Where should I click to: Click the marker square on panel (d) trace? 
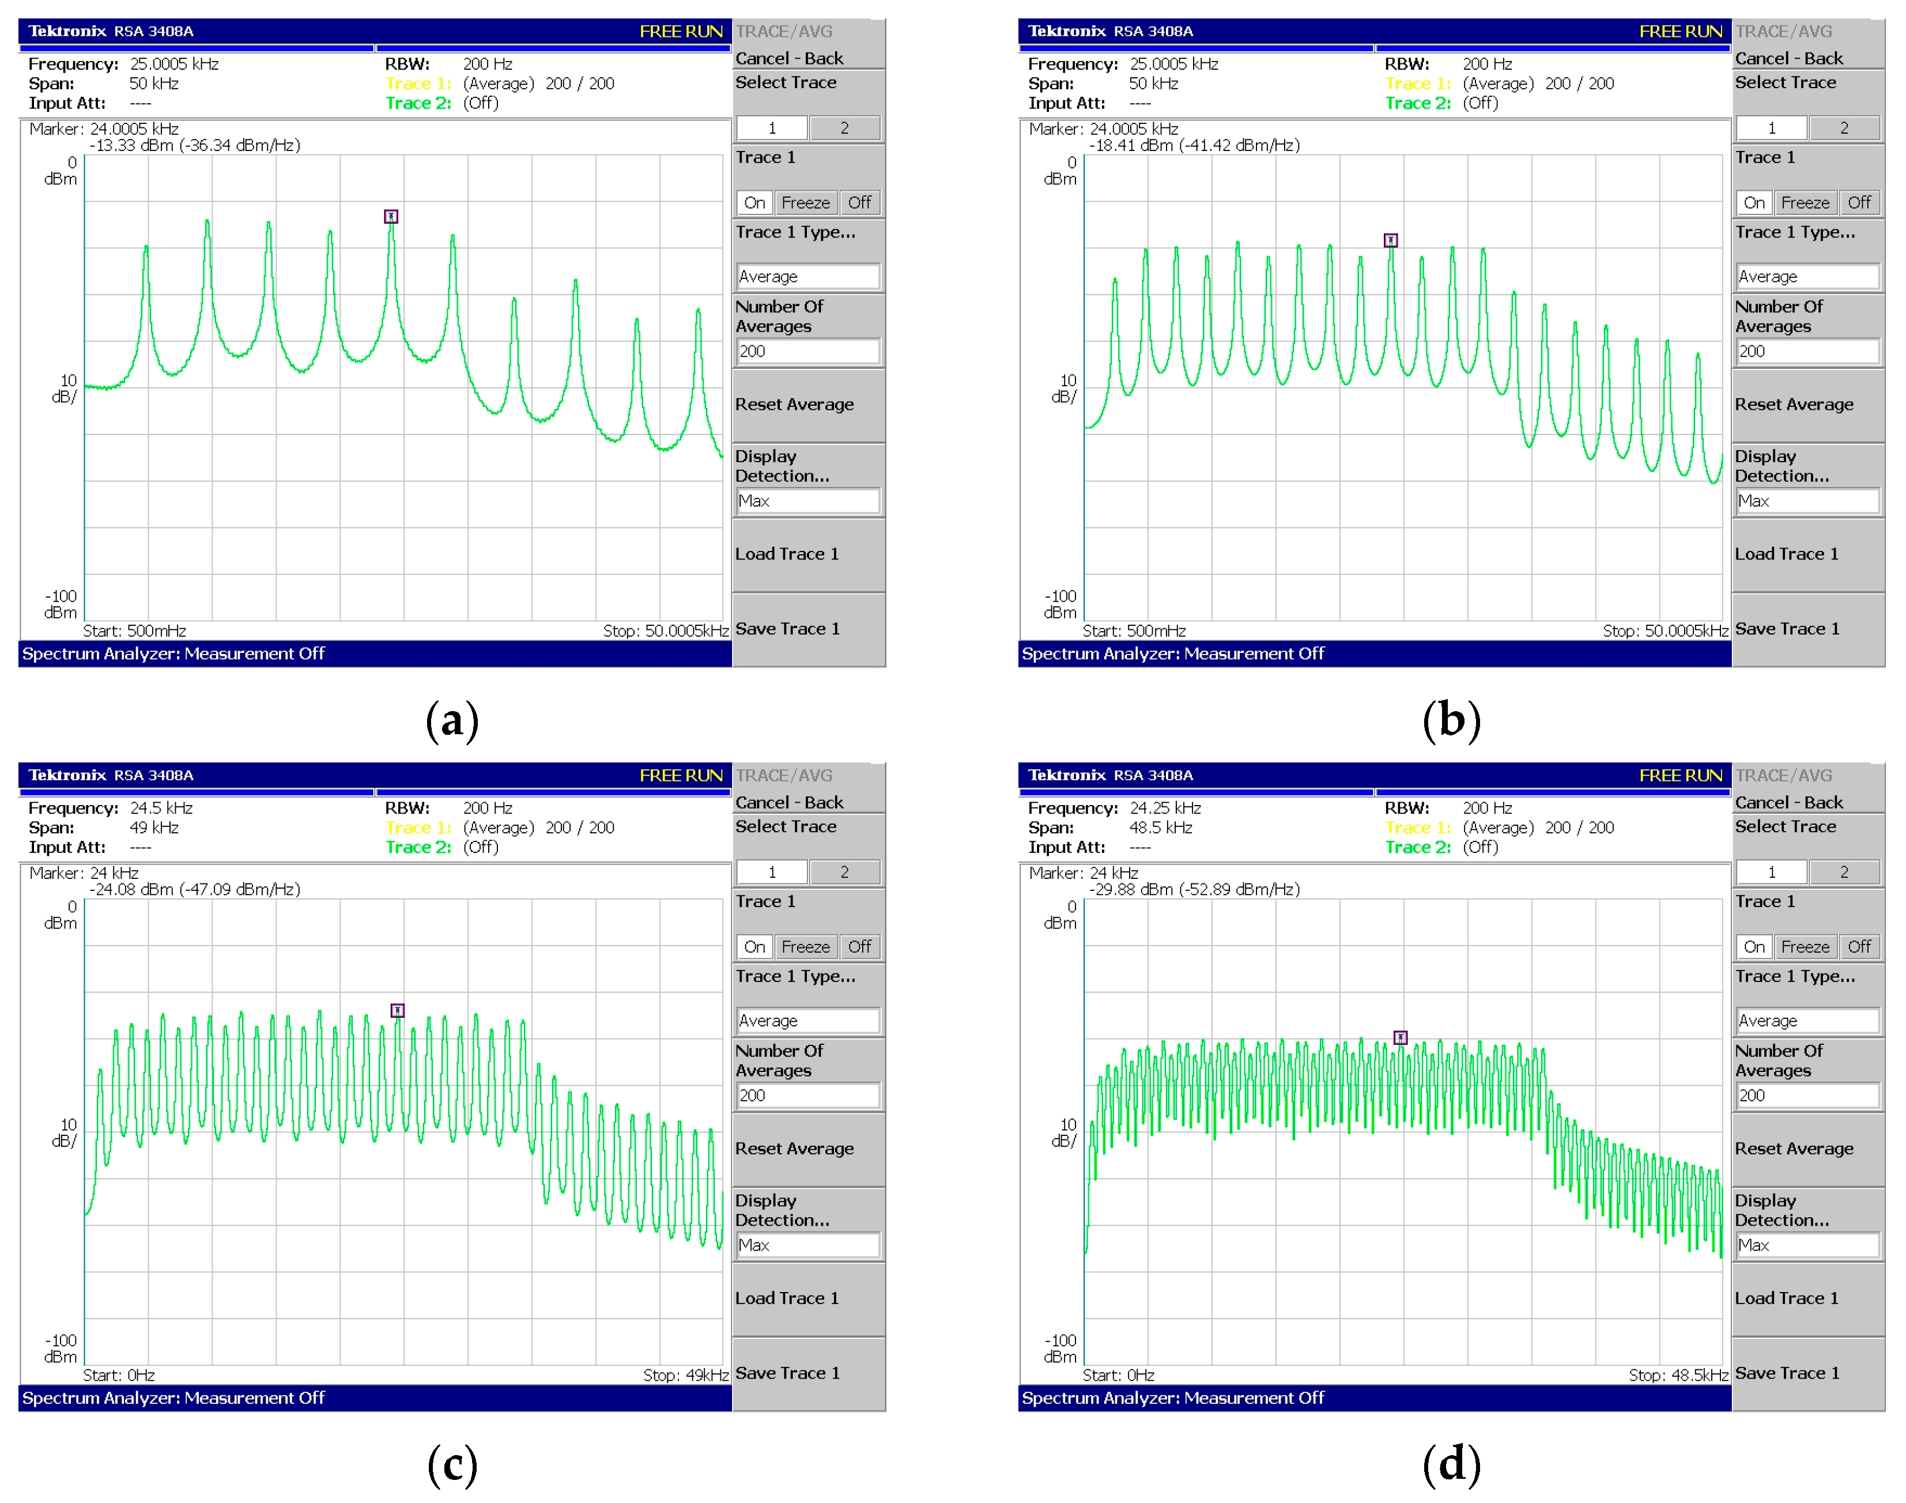1400,1037
